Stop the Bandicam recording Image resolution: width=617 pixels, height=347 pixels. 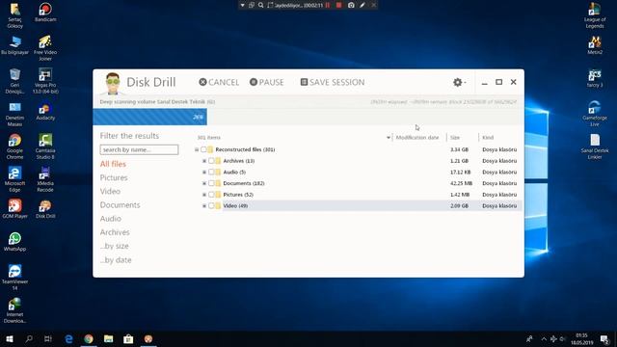coord(338,5)
